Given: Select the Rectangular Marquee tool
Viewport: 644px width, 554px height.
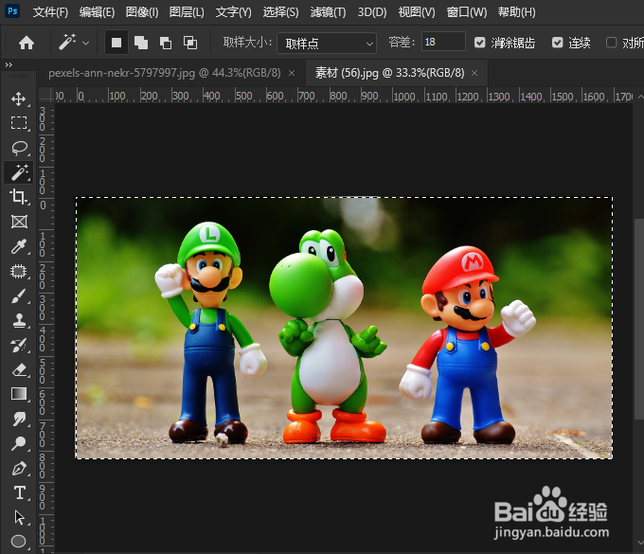Looking at the screenshot, I should [19, 123].
